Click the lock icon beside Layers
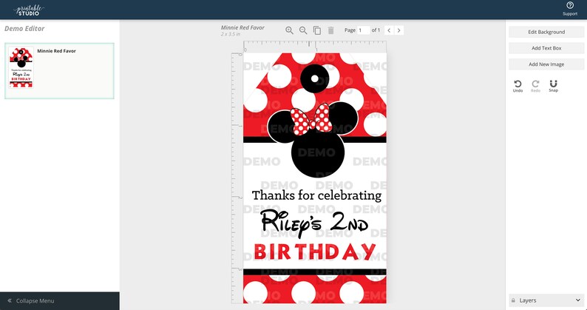587x310 pixels. click(513, 300)
